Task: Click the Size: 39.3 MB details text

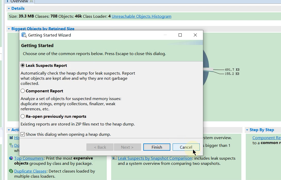Action: (22, 16)
